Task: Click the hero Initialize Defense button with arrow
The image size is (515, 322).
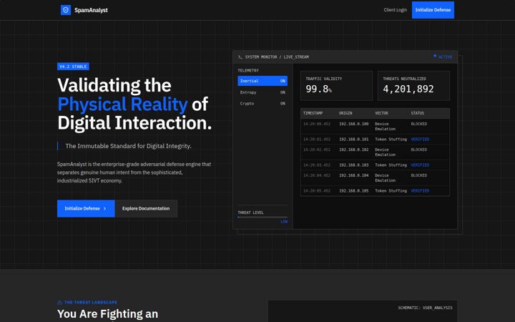Action: pyautogui.click(x=86, y=209)
